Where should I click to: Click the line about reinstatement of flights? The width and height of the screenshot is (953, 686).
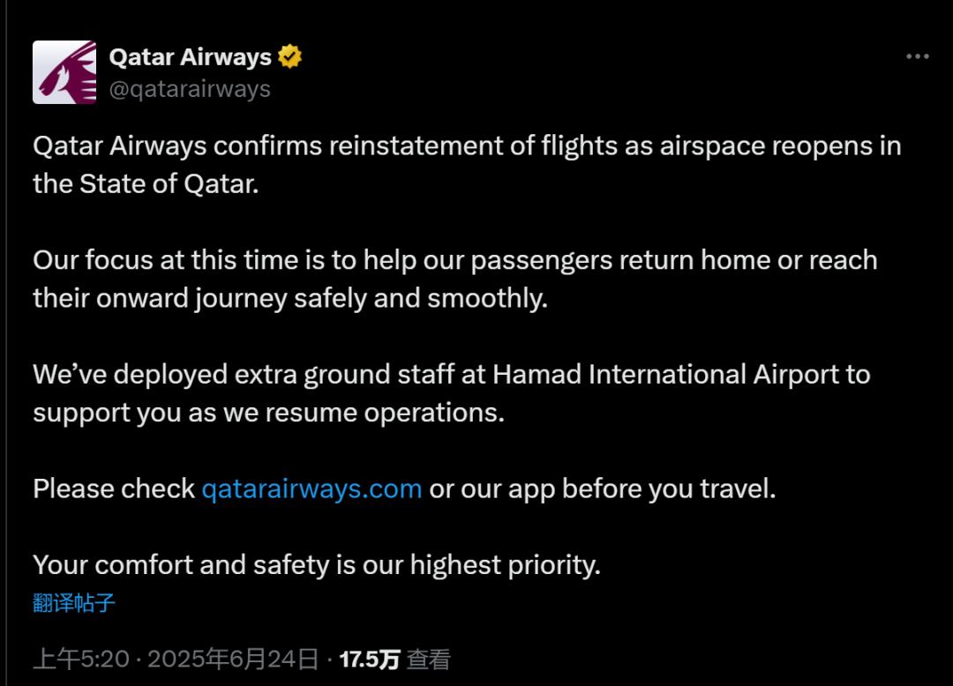467,145
